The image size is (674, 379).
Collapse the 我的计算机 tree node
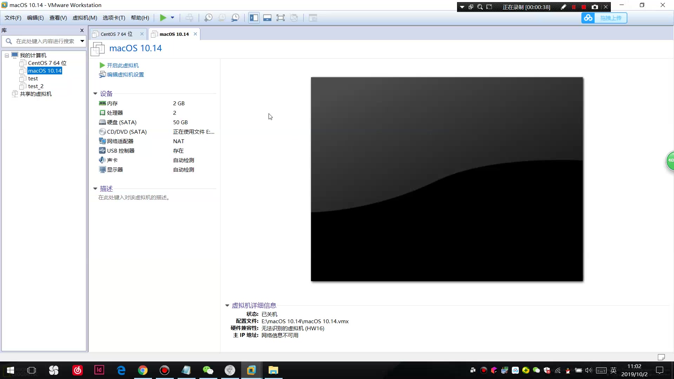(x=7, y=55)
